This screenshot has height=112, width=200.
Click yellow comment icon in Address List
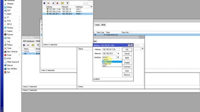point(62,3)
